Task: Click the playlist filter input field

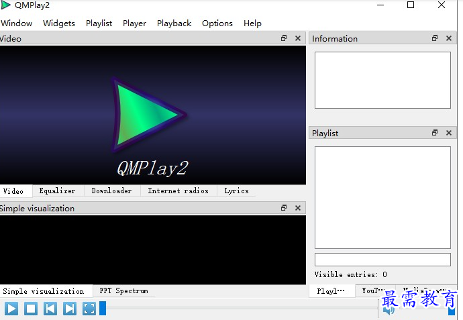Action: (x=382, y=260)
